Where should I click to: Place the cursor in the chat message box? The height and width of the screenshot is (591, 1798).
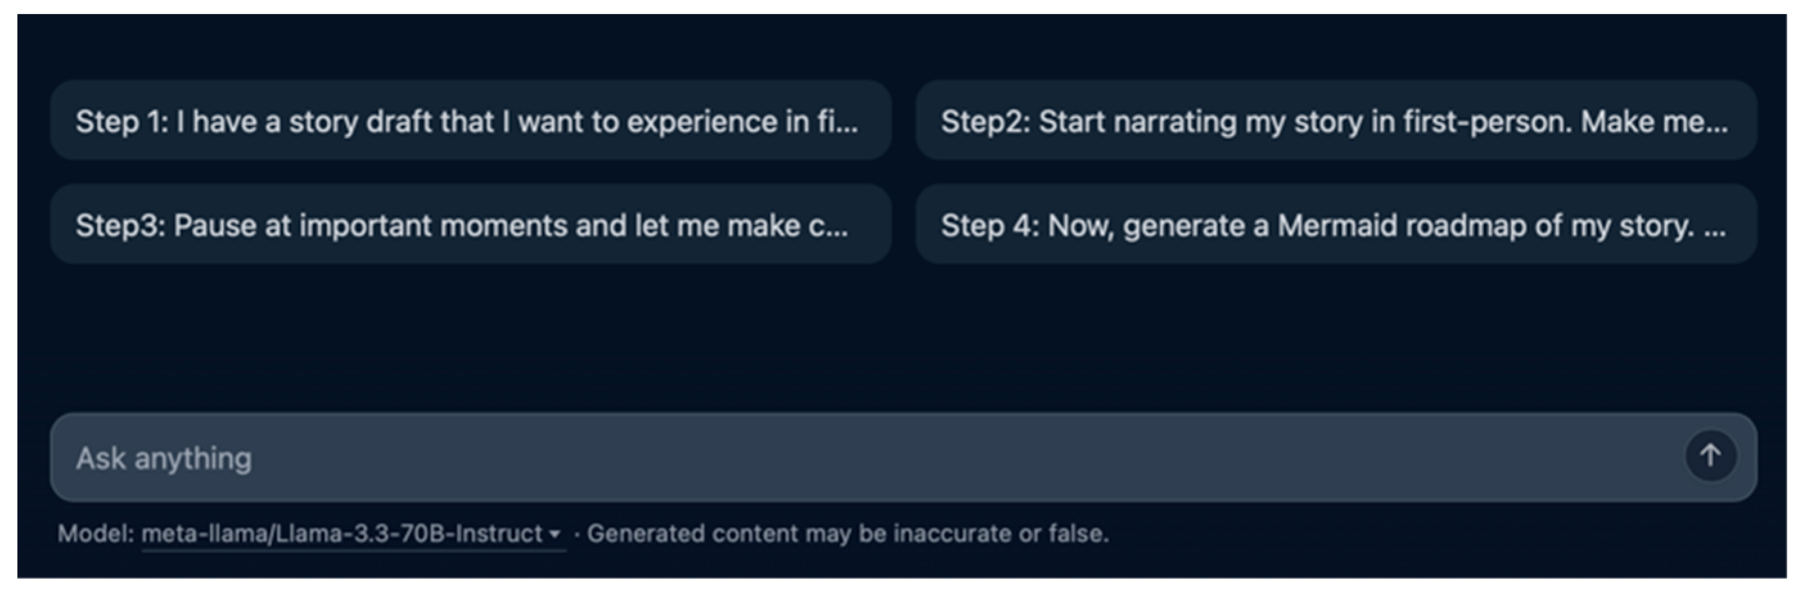[x=838, y=458]
